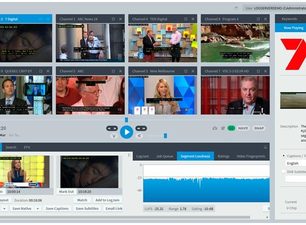Screen dimensions: 306x225
Task: Click the share icon next to camera
Action: tap(223, 128)
